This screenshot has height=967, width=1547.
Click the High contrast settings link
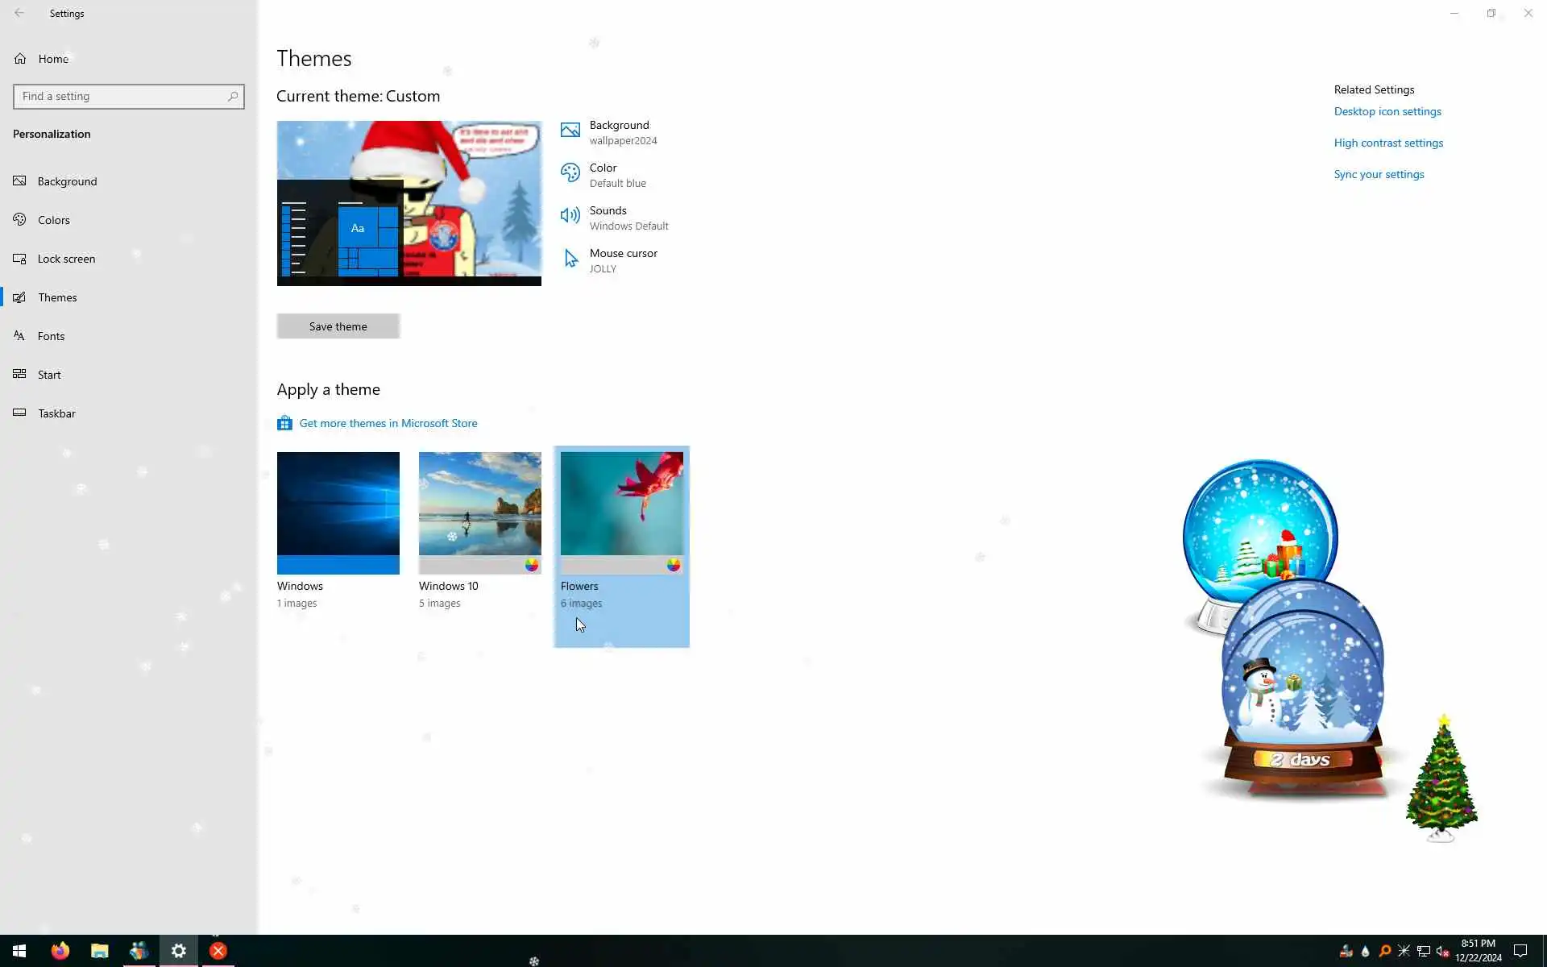pos(1387,143)
